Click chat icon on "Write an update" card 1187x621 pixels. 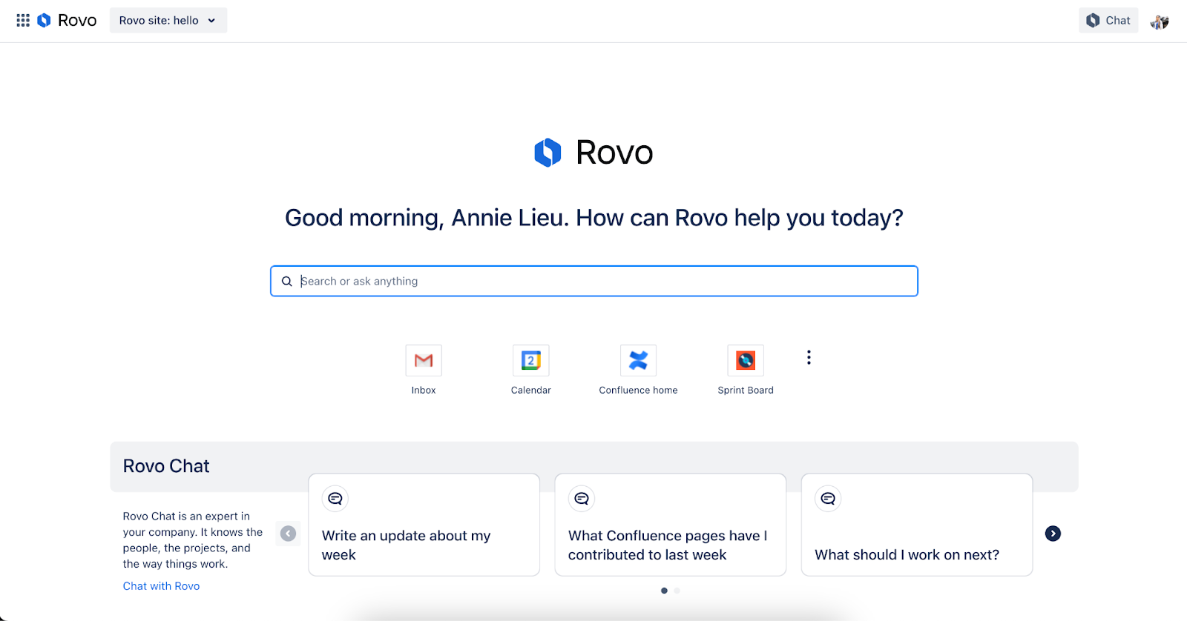pyautogui.click(x=335, y=499)
